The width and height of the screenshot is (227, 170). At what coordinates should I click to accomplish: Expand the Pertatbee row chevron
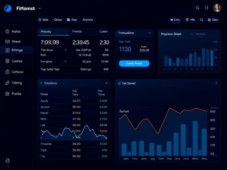tap(66, 61)
